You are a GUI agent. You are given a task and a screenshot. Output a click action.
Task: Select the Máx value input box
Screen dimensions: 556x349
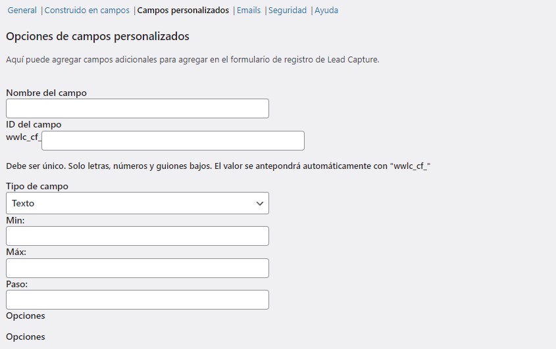click(137, 268)
